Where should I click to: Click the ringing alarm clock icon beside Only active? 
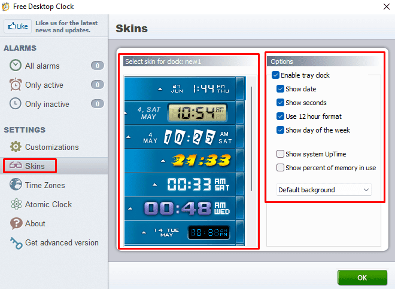point(16,84)
